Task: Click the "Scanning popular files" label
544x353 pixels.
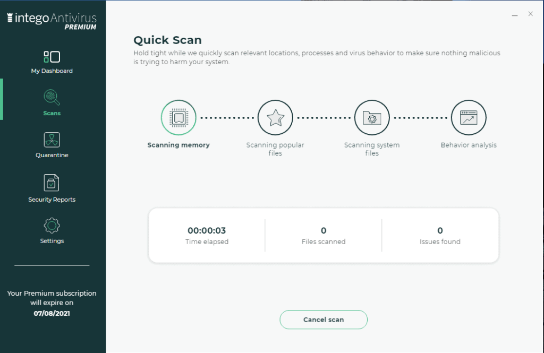Action: (x=275, y=149)
